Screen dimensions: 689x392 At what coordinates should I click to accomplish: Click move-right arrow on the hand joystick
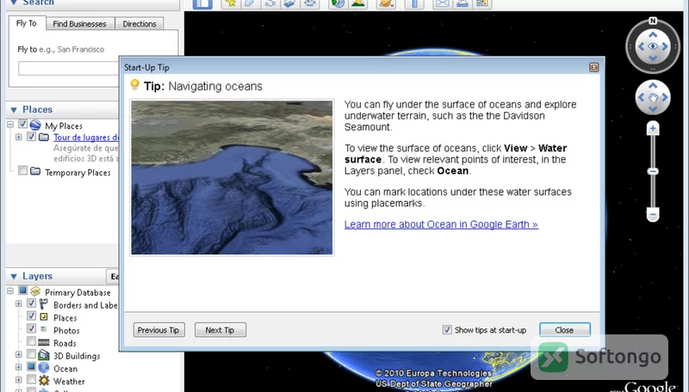(665, 97)
